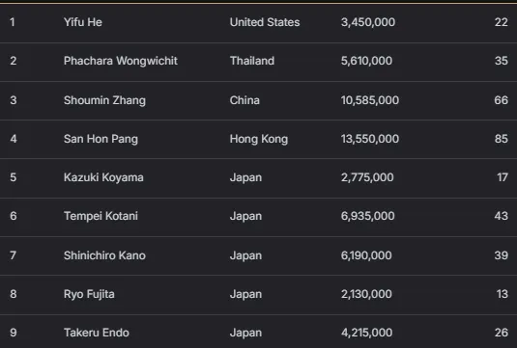Select chip count 13,550,000

point(370,139)
